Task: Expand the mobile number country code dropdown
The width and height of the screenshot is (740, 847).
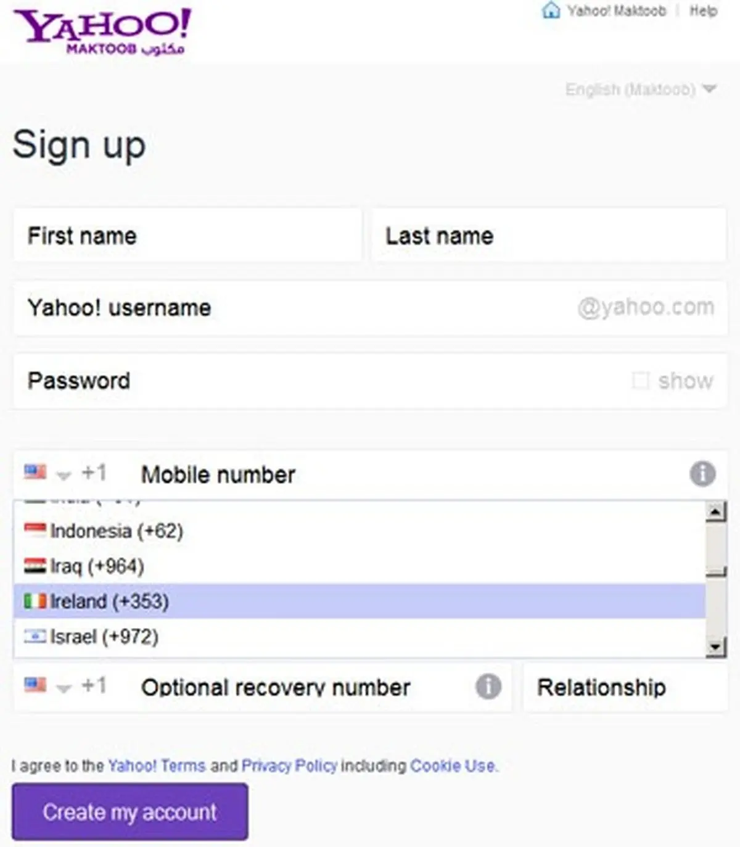Action: click(x=64, y=474)
